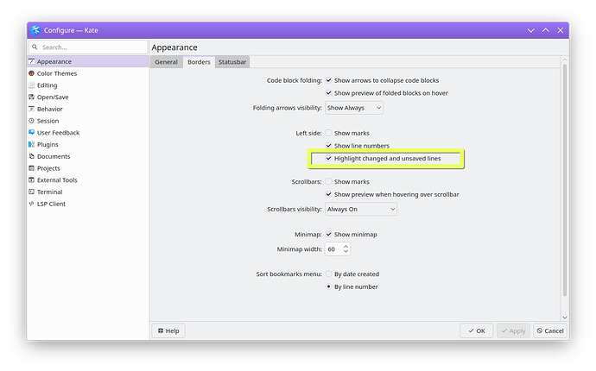The height and width of the screenshot is (371, 596).
Task: Toggle Show arrows to collapse code blocks
Action: [329, 80]
